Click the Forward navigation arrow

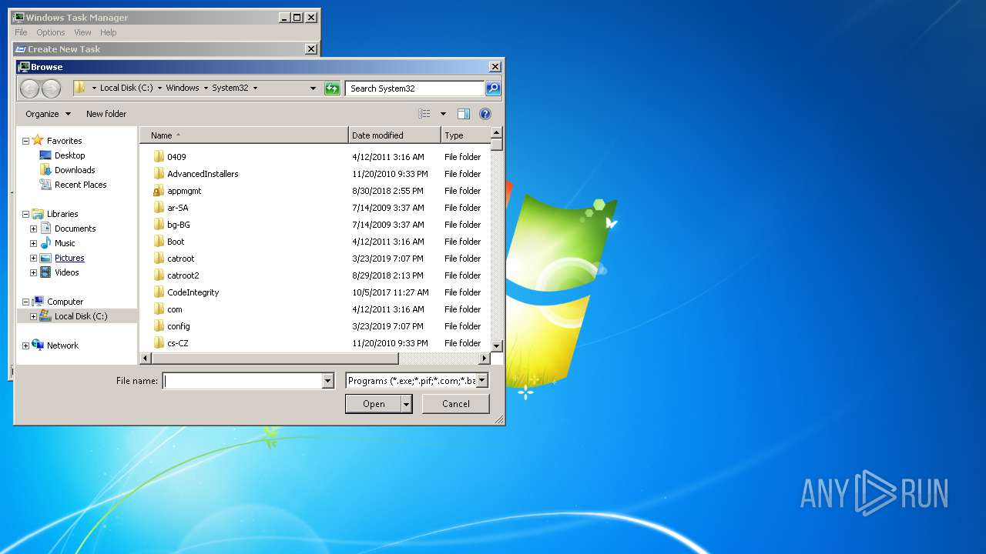pyautogui.click(x=51, y=88)
